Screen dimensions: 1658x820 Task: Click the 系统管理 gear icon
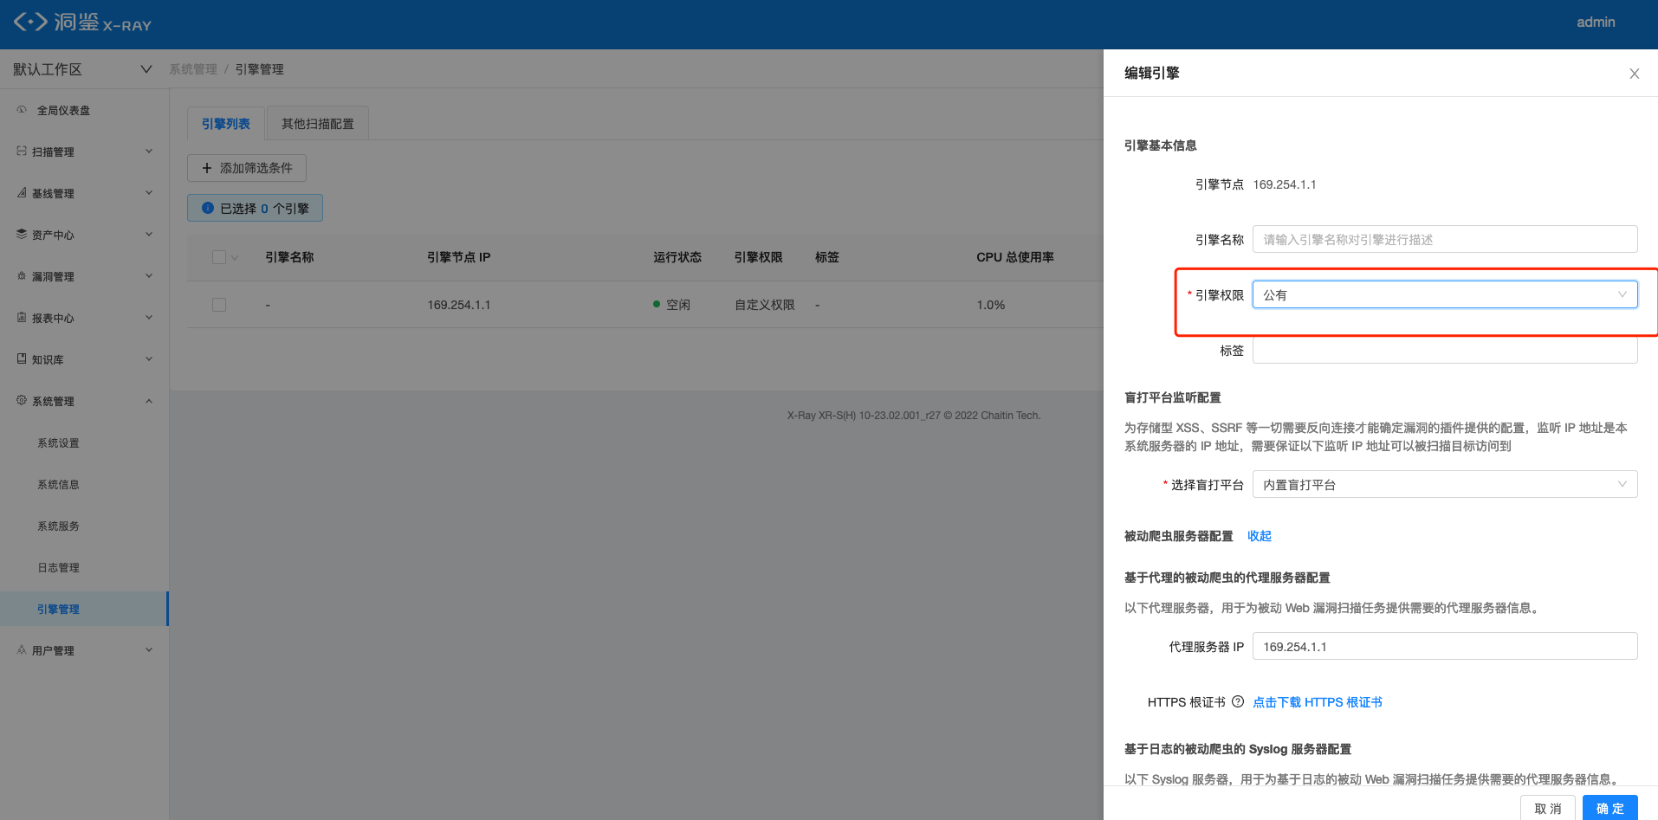click(22, 401)
